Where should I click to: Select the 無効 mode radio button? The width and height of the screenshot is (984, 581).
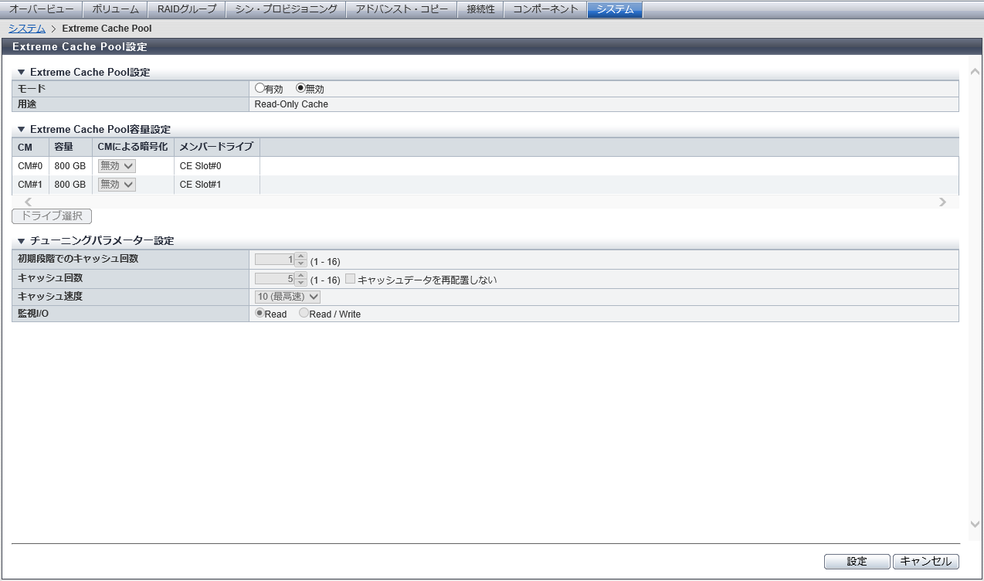pos(301,88)
